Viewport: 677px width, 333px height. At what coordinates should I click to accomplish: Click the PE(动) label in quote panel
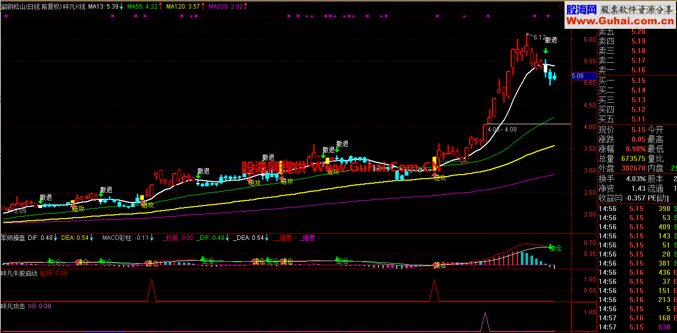coord(658,197)
